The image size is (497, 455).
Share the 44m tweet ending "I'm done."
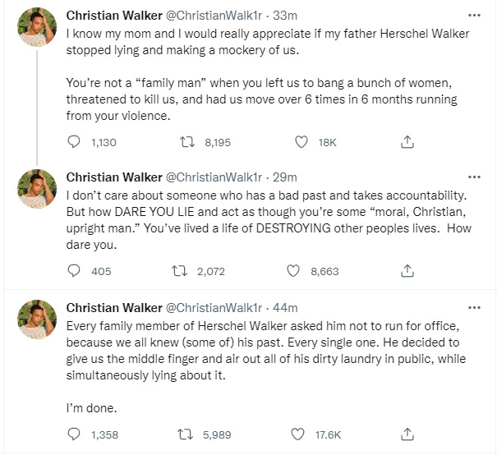406,434
